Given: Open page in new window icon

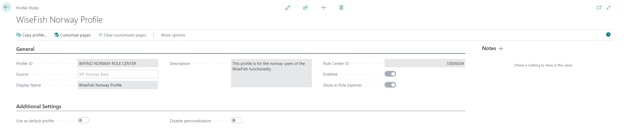Looking at the screenshot, I should pyautogui.click(x=599, y=8).
